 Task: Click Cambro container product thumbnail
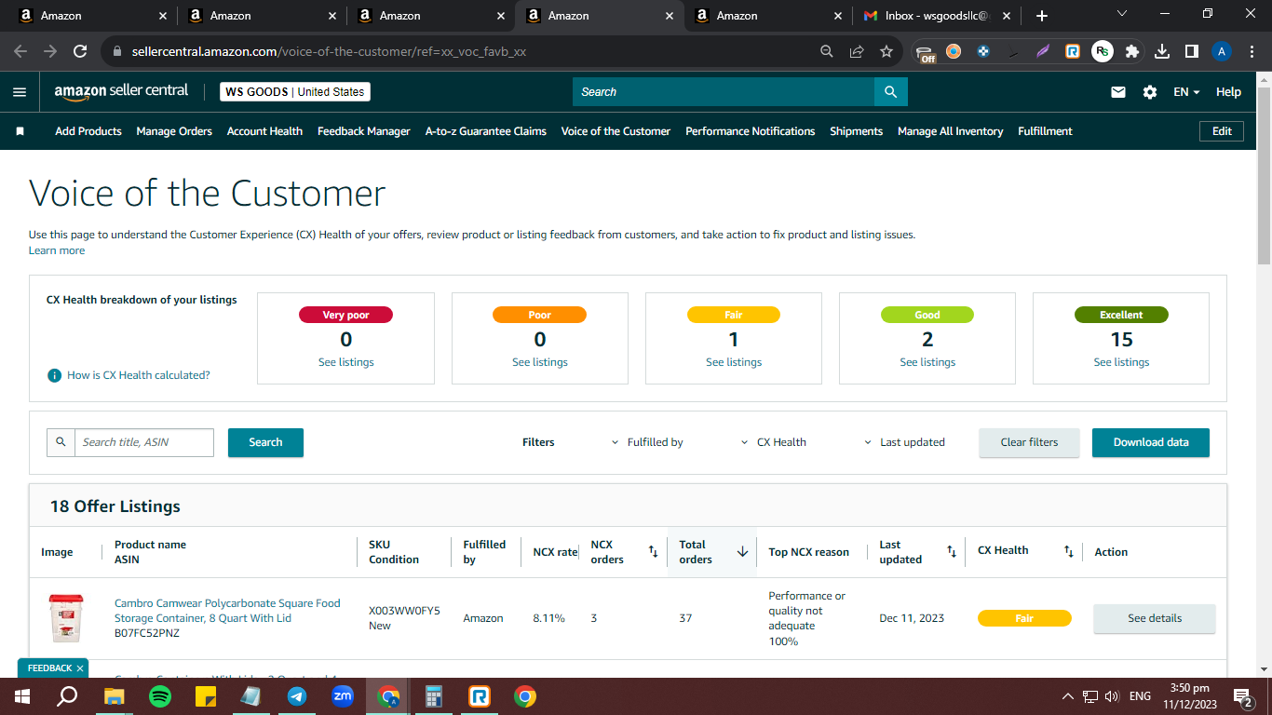pos(66,618)
